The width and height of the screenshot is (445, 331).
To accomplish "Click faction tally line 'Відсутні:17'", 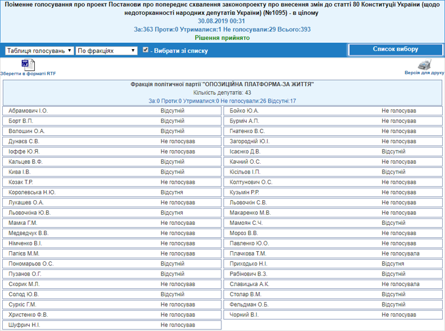I will tap(282, 101).
